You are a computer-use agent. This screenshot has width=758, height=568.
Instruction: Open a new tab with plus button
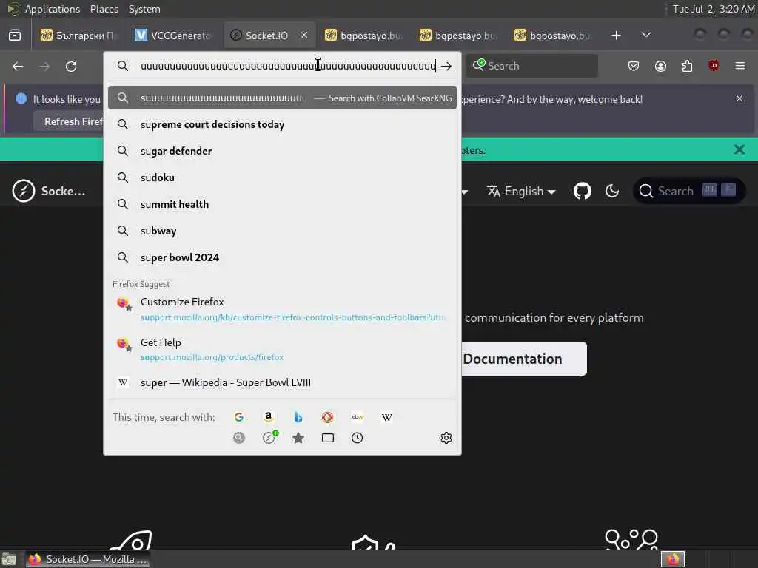pos(616,35)
